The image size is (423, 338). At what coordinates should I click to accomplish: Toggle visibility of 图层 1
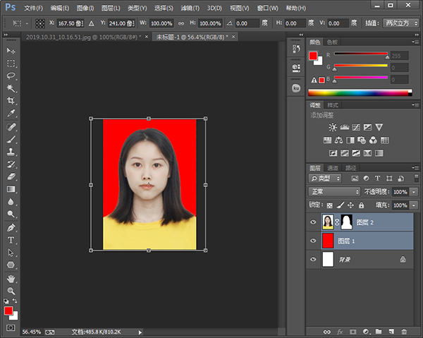point(314,241)
